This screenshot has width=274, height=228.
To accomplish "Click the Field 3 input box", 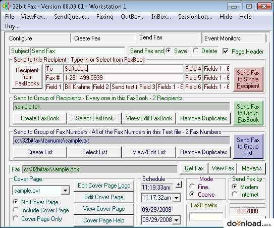I will [x=170, y=86].
